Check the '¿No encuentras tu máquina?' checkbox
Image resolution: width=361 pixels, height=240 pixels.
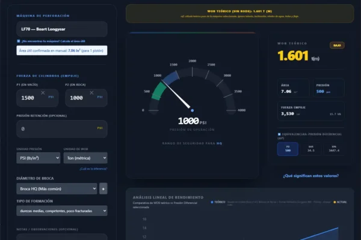(x=19, y=41)
